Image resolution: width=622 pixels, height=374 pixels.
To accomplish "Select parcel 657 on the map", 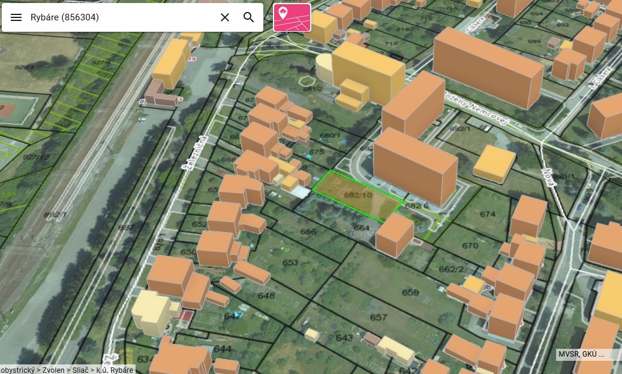I will click(x=378, y=317).
